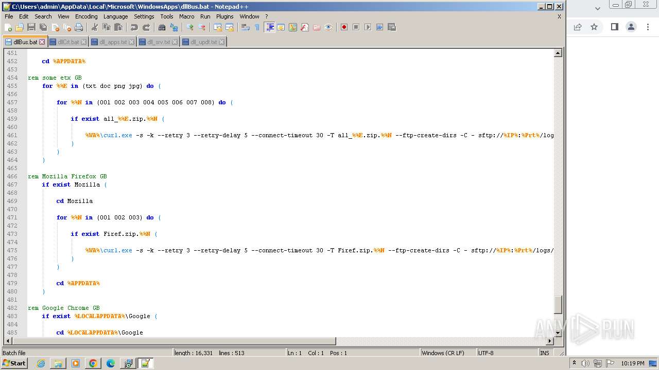Open the Window menu
Screen dimensions: 659x370
pos(249,16)
